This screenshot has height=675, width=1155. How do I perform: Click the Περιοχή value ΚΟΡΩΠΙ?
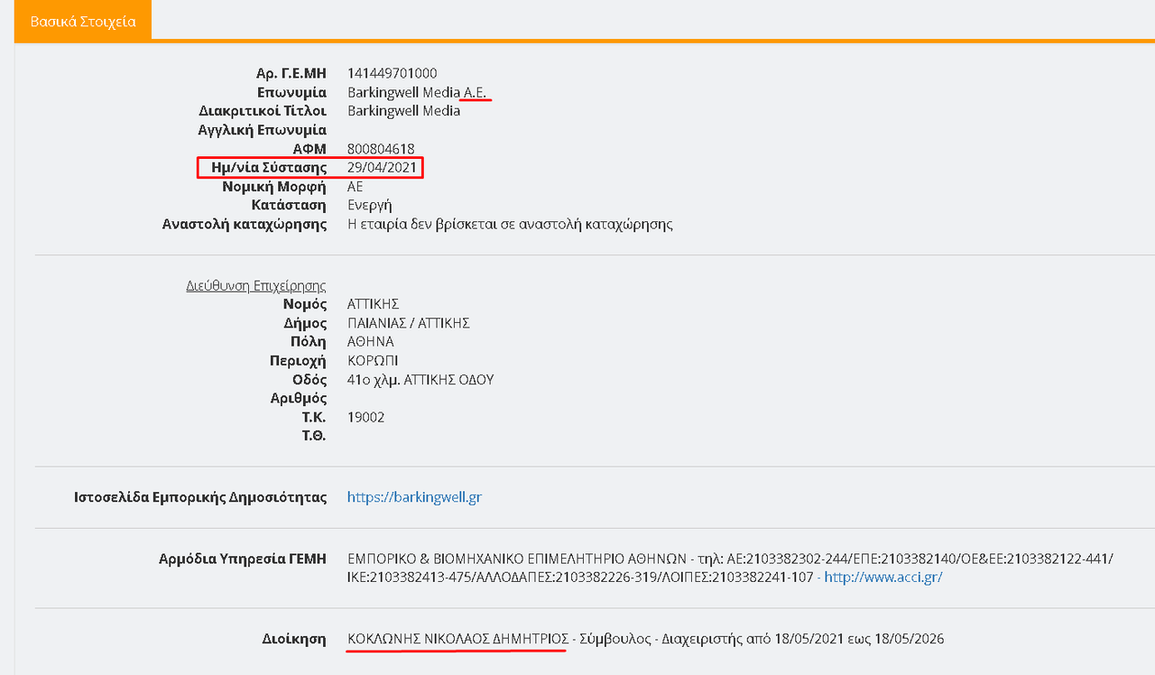coord(374,361)
